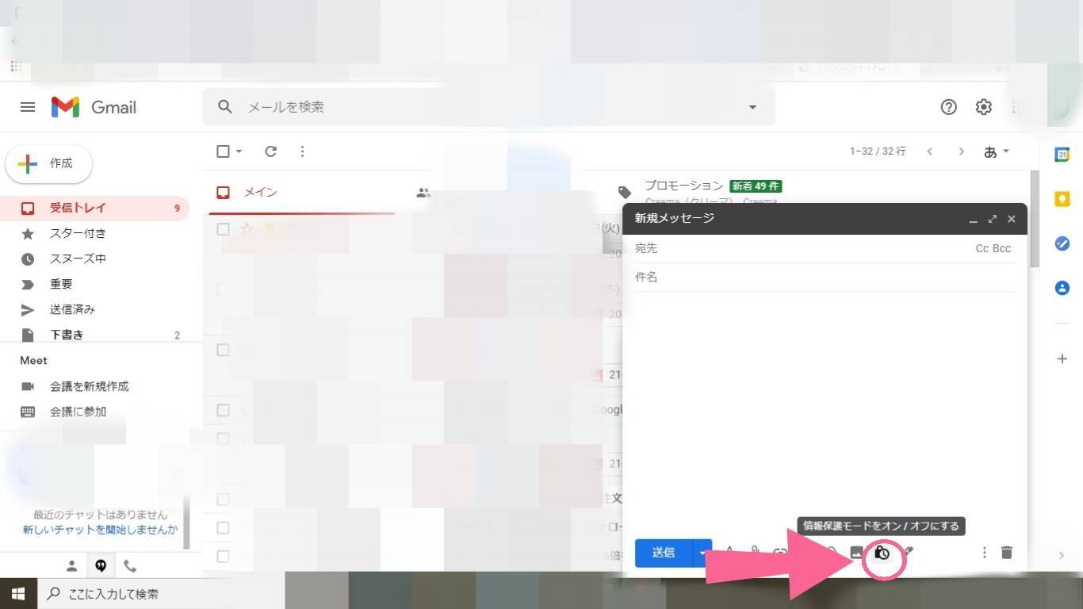Viewport: 1083px width, 609px height.
Task: Open Google Contacts side panel
Action: click(1062, 288)
